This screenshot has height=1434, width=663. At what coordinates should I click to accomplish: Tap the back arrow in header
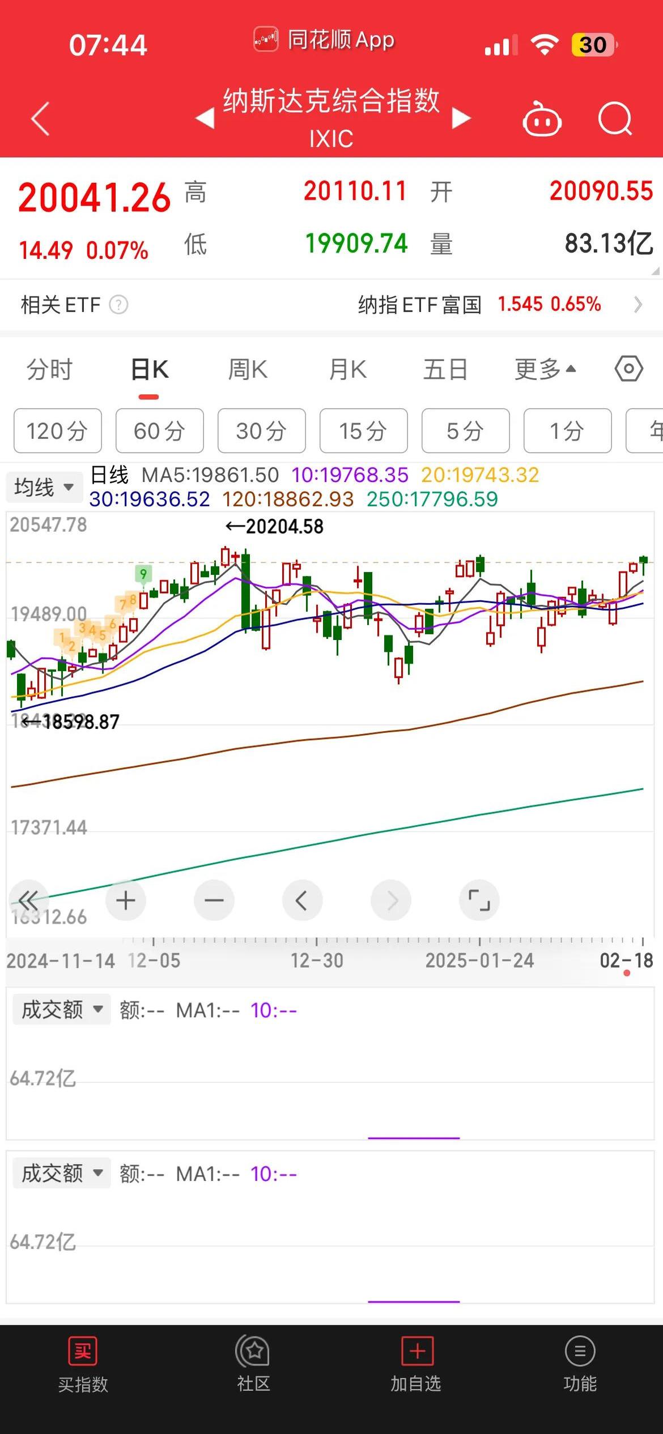click(x=41, y=119)
